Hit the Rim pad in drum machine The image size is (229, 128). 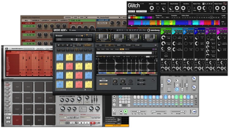[x=28, y=87]
